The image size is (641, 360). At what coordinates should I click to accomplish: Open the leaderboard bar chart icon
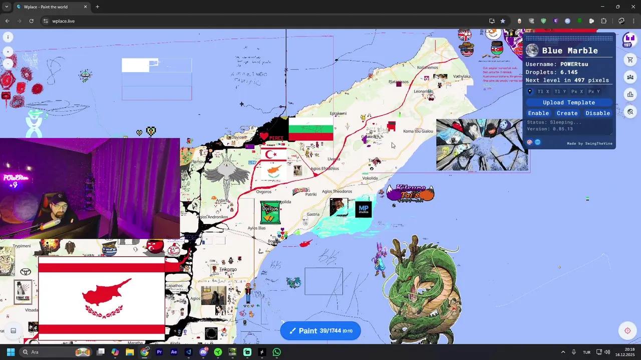coord(630,94)
